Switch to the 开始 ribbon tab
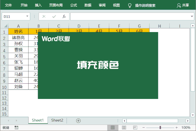Screen dimensions: 196x131 coord(24,5)
